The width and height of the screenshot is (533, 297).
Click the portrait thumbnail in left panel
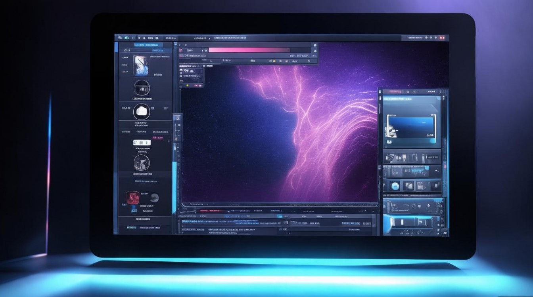[140, 65]
